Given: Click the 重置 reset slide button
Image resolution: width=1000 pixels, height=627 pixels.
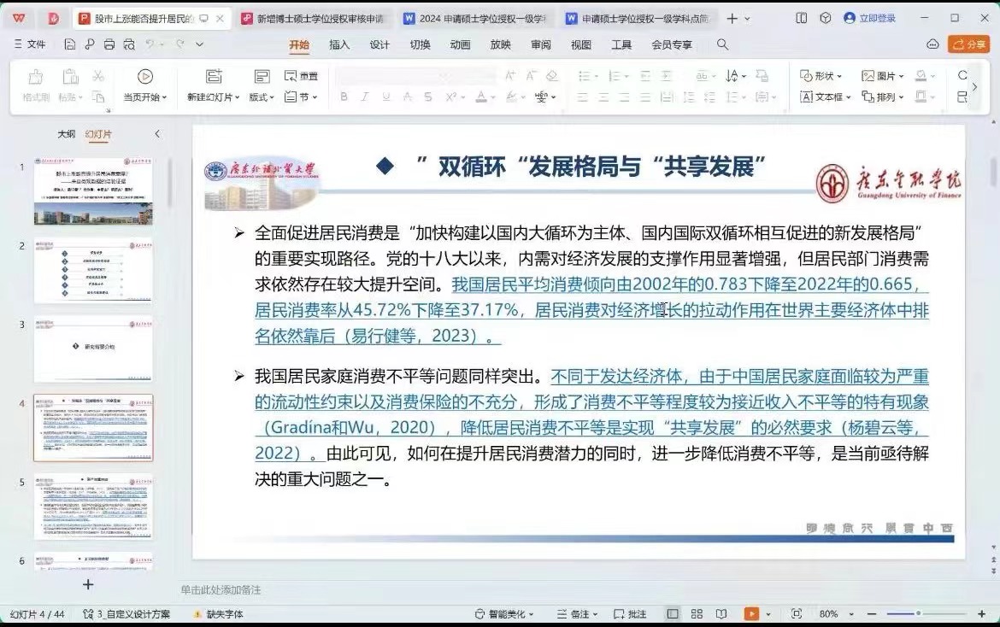Looking at the screenshot, I should coord(301,76).
